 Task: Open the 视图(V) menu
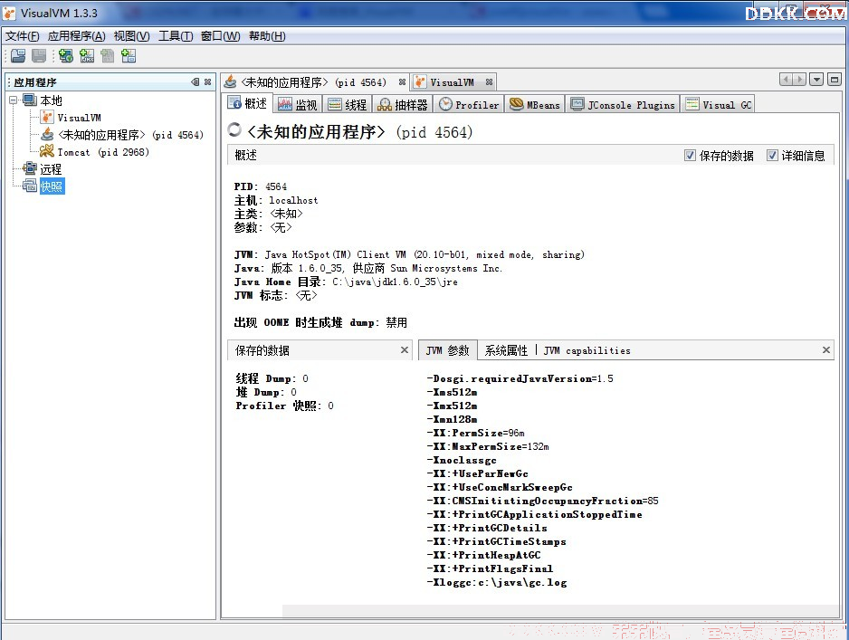tap(131, 36)
